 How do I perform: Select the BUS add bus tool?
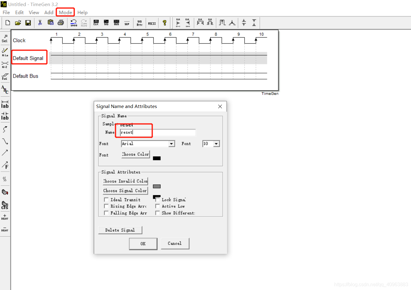(x=116, y=22)
